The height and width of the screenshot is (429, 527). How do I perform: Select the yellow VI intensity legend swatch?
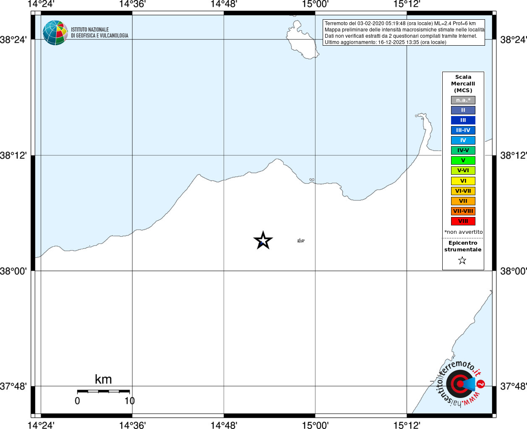[463, 181]
